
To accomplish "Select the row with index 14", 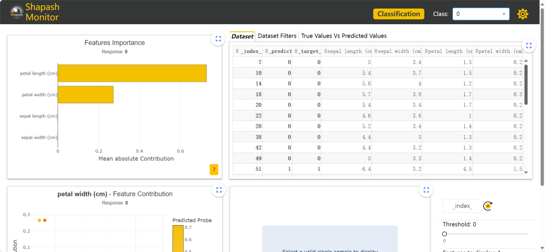I will pos(378,84).
